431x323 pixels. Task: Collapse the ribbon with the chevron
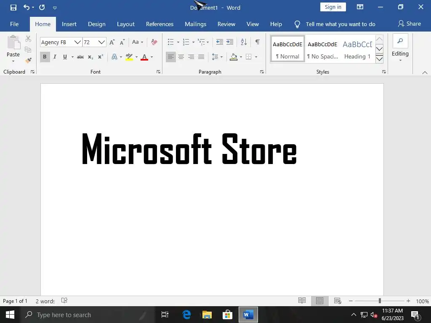[425, 72]
